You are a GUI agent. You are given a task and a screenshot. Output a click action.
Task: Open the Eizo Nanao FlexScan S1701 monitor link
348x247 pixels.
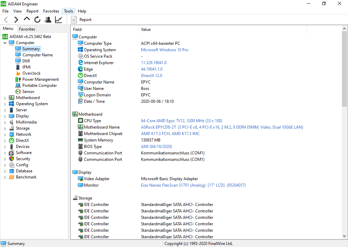coord(193,185)
